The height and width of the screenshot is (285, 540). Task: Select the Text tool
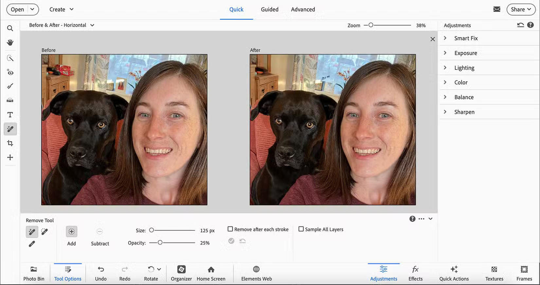[x=10, y=115]
